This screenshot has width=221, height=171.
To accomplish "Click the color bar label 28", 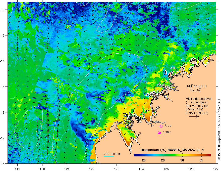I will point(144,160).
